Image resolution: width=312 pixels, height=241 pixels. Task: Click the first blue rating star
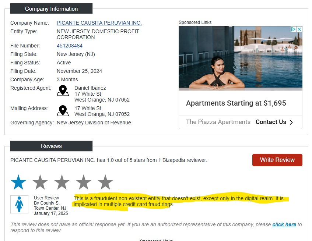(18, 182)
